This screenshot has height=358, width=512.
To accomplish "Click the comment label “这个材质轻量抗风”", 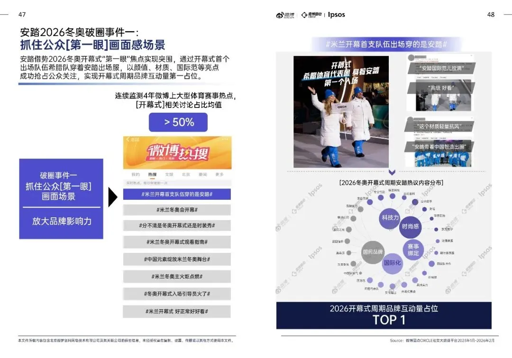I will tap(439, 126).
